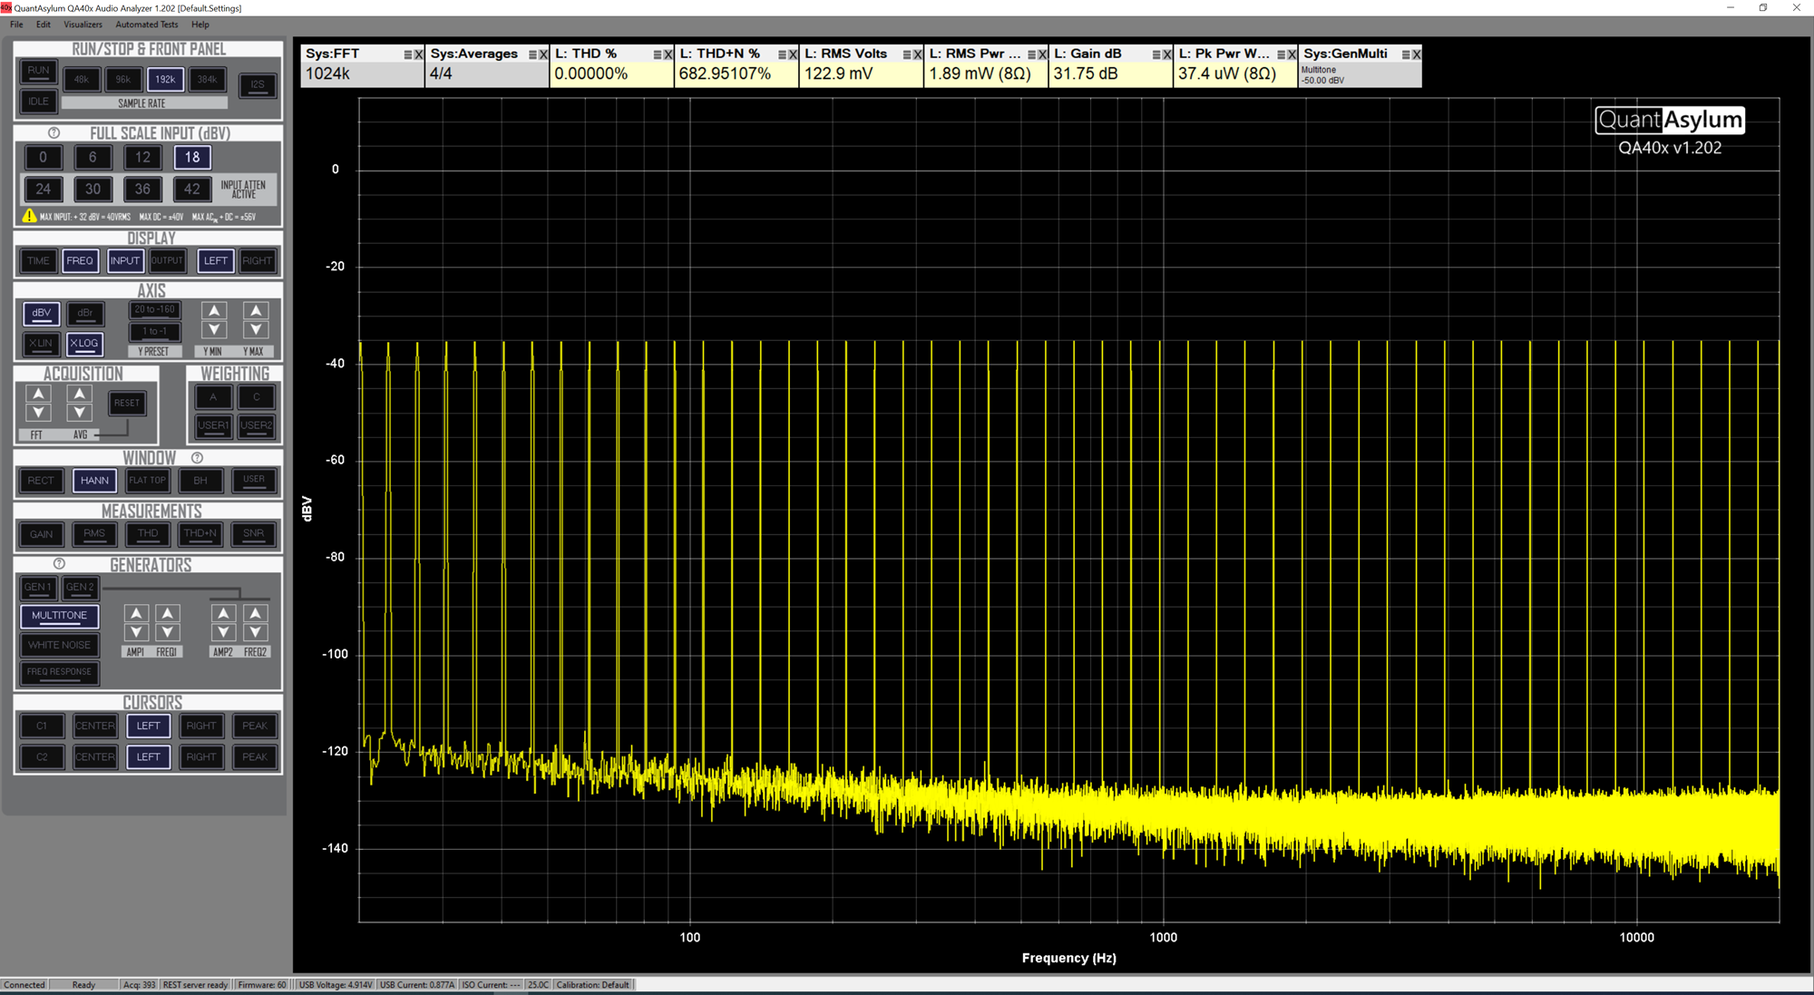Image resolution: width=1814 pixels, height=995 pixels.
Task: Set full scale input to 12 dBV
Action: pyautogui.click(x=142, y=157)
